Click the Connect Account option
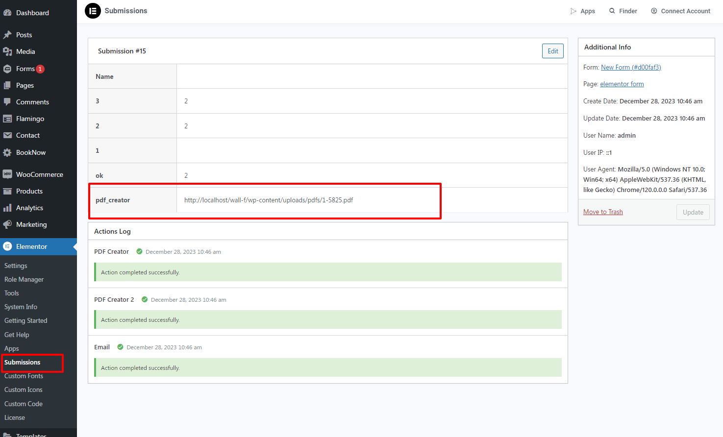This screenshot has width=723, height=437. 680,10
